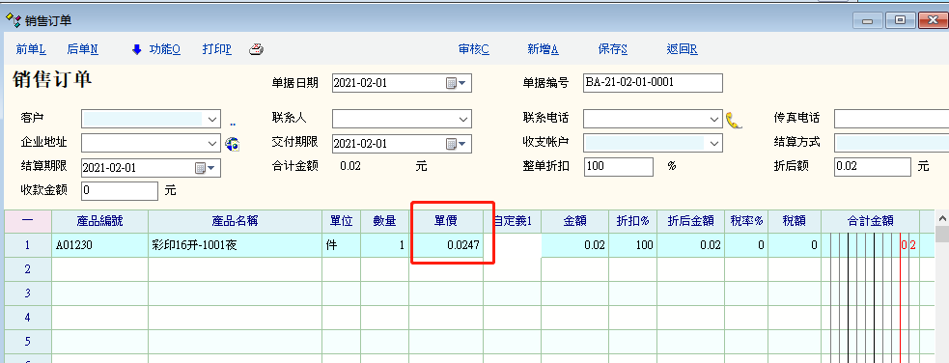Click the 折扣% column header
The width and height of the screenshot is (949, 363).
click(632, 221)
